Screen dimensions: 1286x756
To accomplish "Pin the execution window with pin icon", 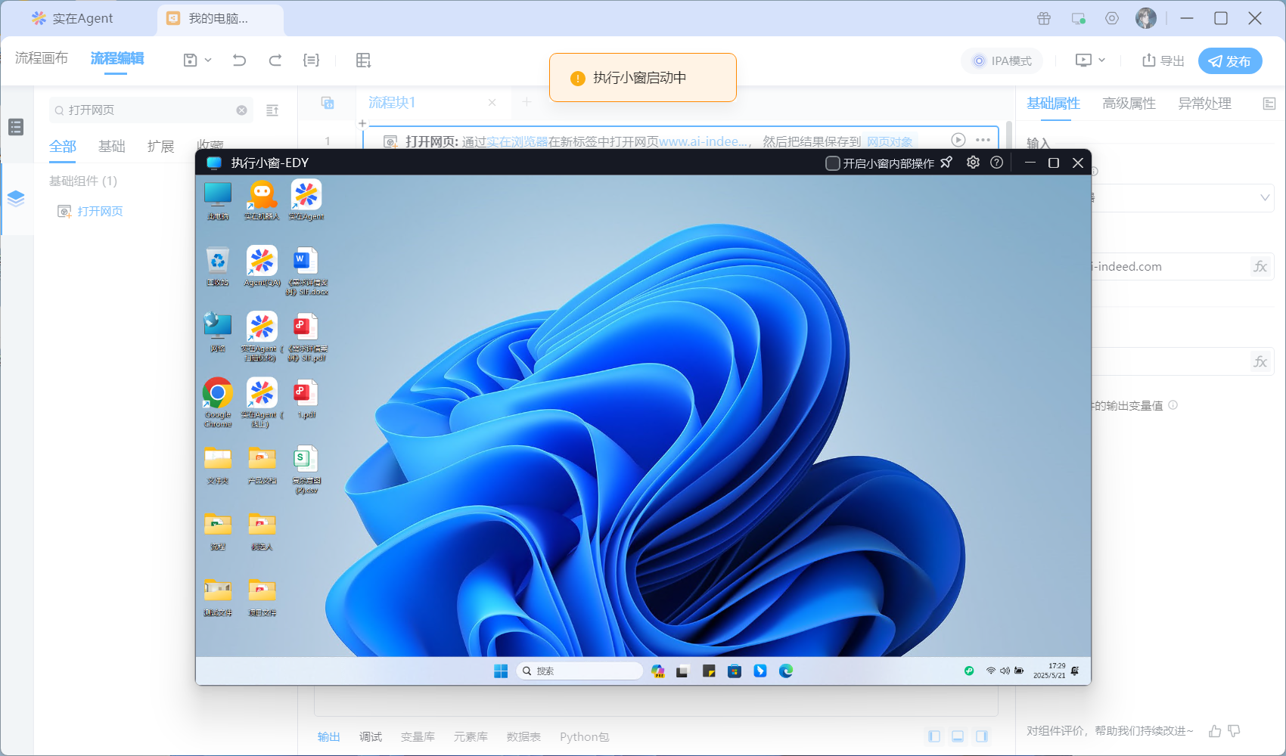I will [x=946, y=163].
